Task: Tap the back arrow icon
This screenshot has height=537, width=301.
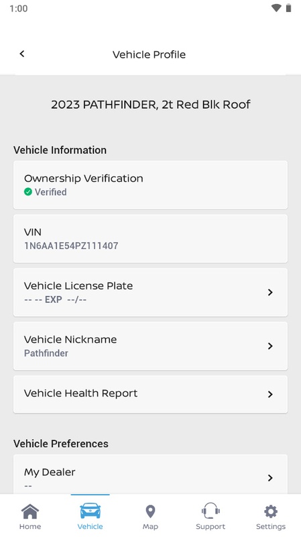Action: [22, 54]
